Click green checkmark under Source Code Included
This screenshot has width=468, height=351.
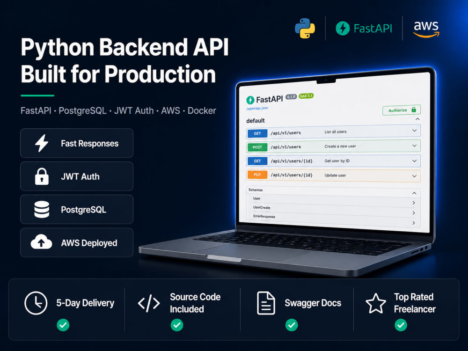pos(177,325)
